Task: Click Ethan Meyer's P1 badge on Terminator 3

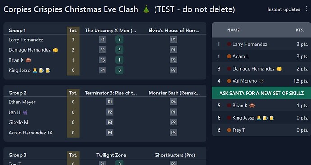Action: pyautogui.click(x=110, y=102)
